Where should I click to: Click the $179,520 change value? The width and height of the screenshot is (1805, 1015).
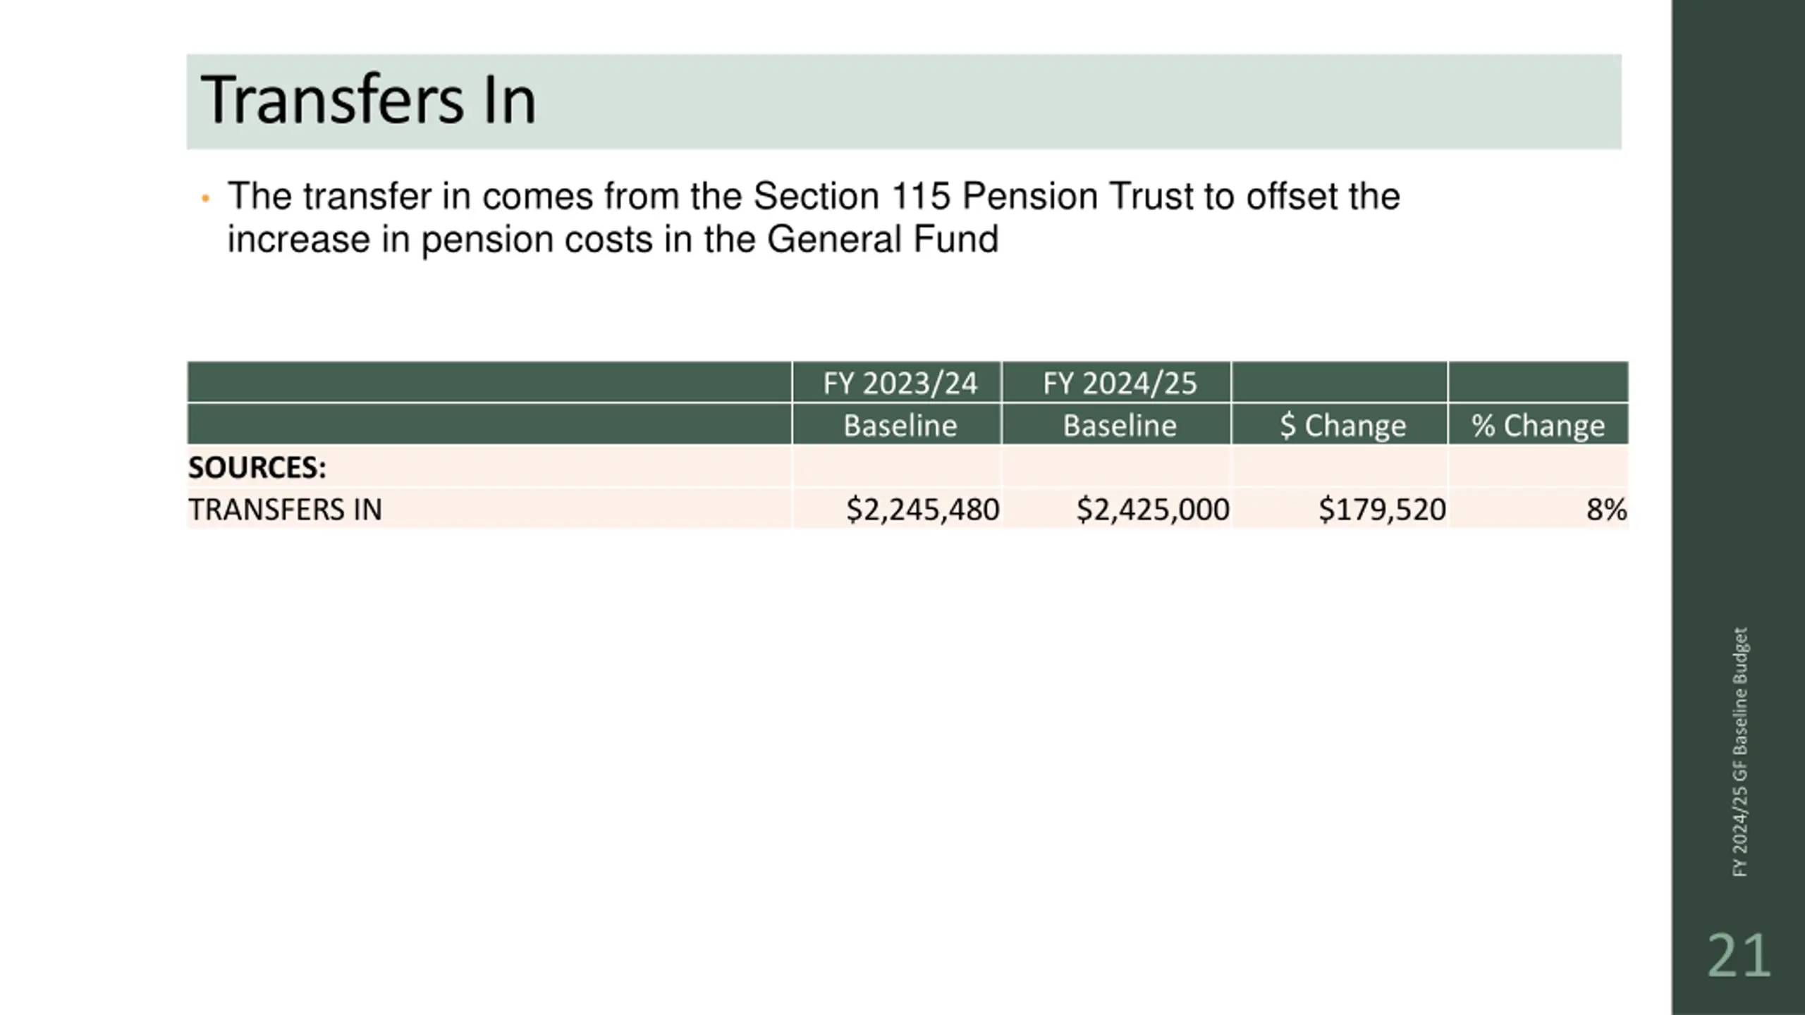[x=1382, y=510]
